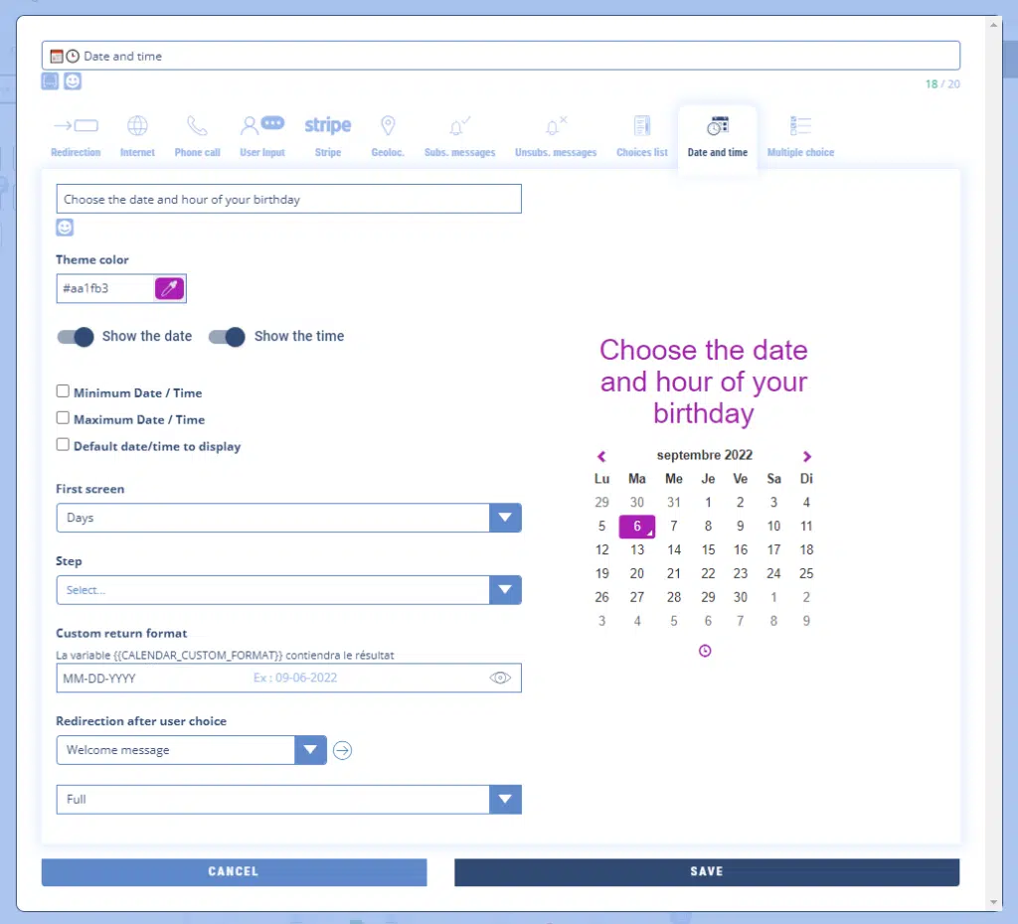Click the clock icon below the calendar

coord(705,651)
